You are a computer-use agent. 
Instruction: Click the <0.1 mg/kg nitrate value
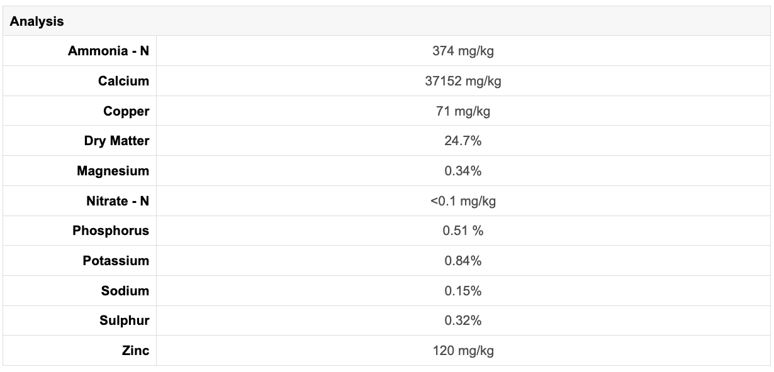point(463,201)
